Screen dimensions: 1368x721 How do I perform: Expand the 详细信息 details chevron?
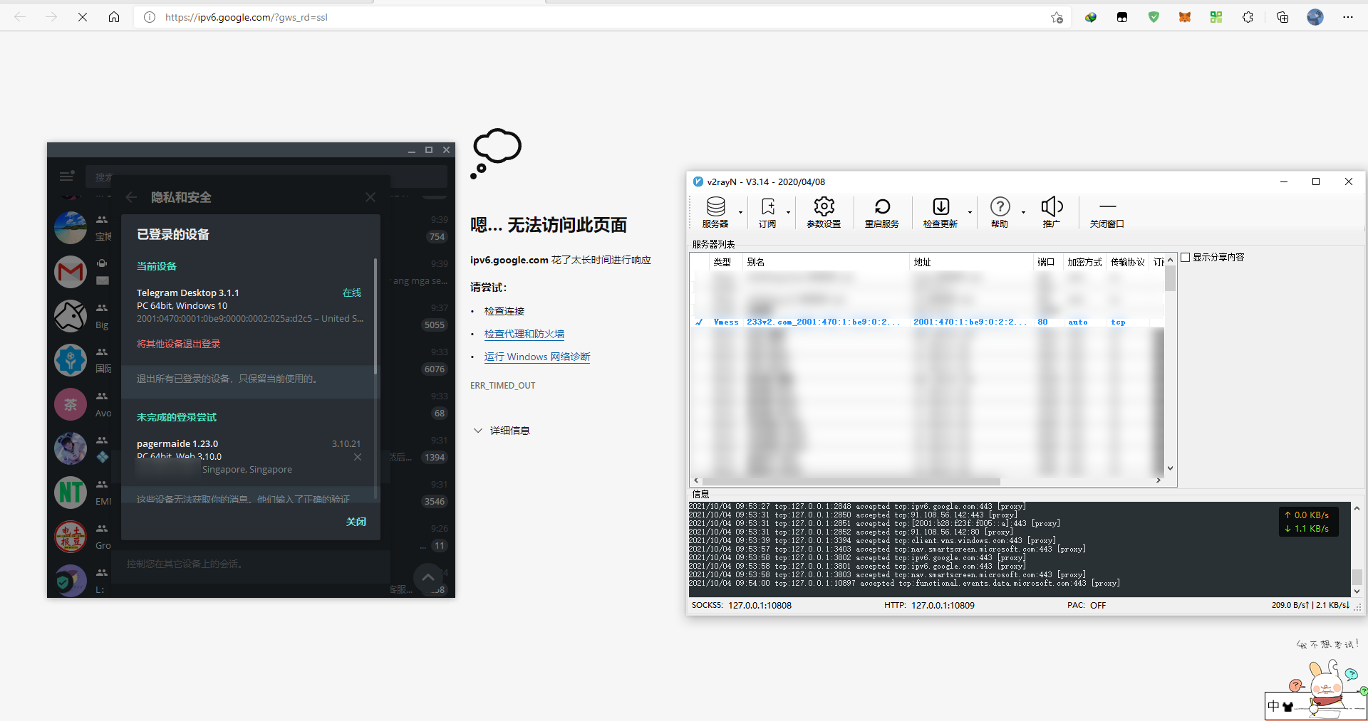click(x=478, y=431)
